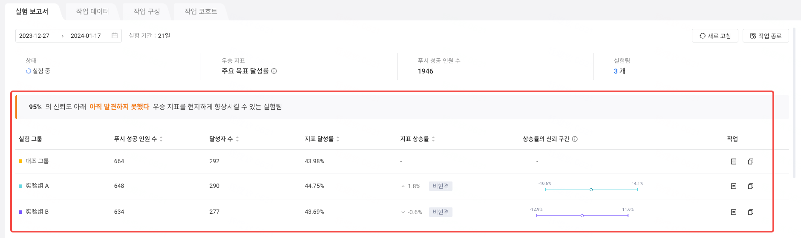The width and height of the screenshot is (801, 238).
Task: Sort by 지표 상승률 column
Action: click(433, 139)
